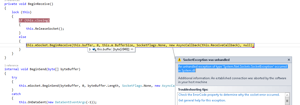This screenshot has width=300, height=105.
Task: Click the troubleshooting tips scrollbar thumb
Action: (x=287, y=101)
